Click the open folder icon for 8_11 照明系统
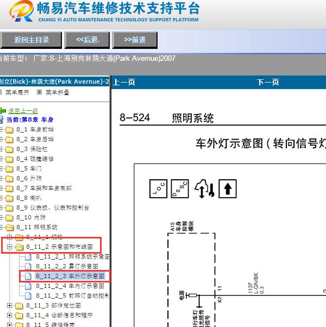The width and height of the screenshot is (326, 327). [9, 228]
